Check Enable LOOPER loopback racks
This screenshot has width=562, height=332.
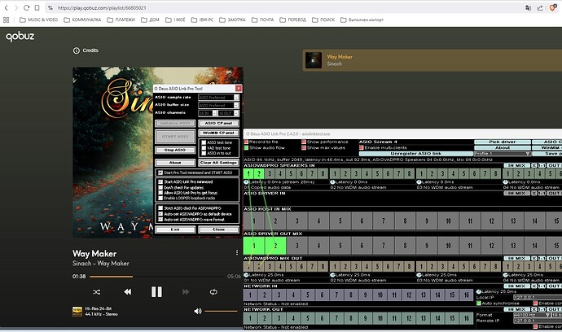(160, 198)
